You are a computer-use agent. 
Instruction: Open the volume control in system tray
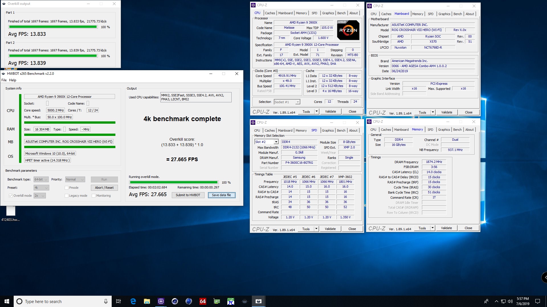coord(510,301)
